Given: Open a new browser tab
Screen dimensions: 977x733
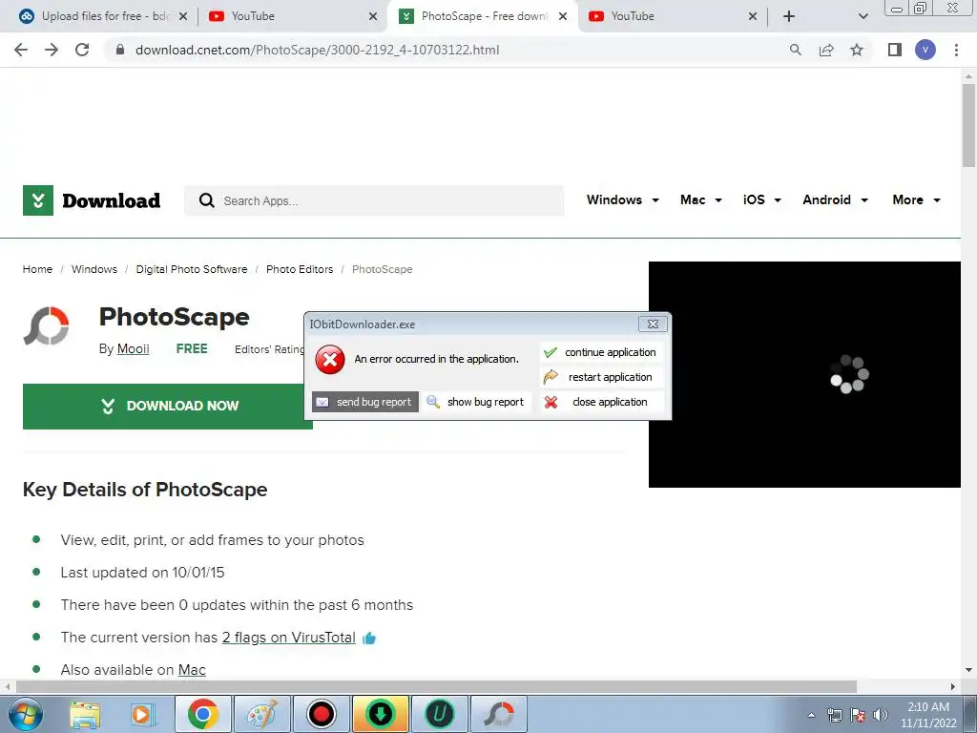Looking at the screenshot, I should pyautogui.click(x=789, y=16).
